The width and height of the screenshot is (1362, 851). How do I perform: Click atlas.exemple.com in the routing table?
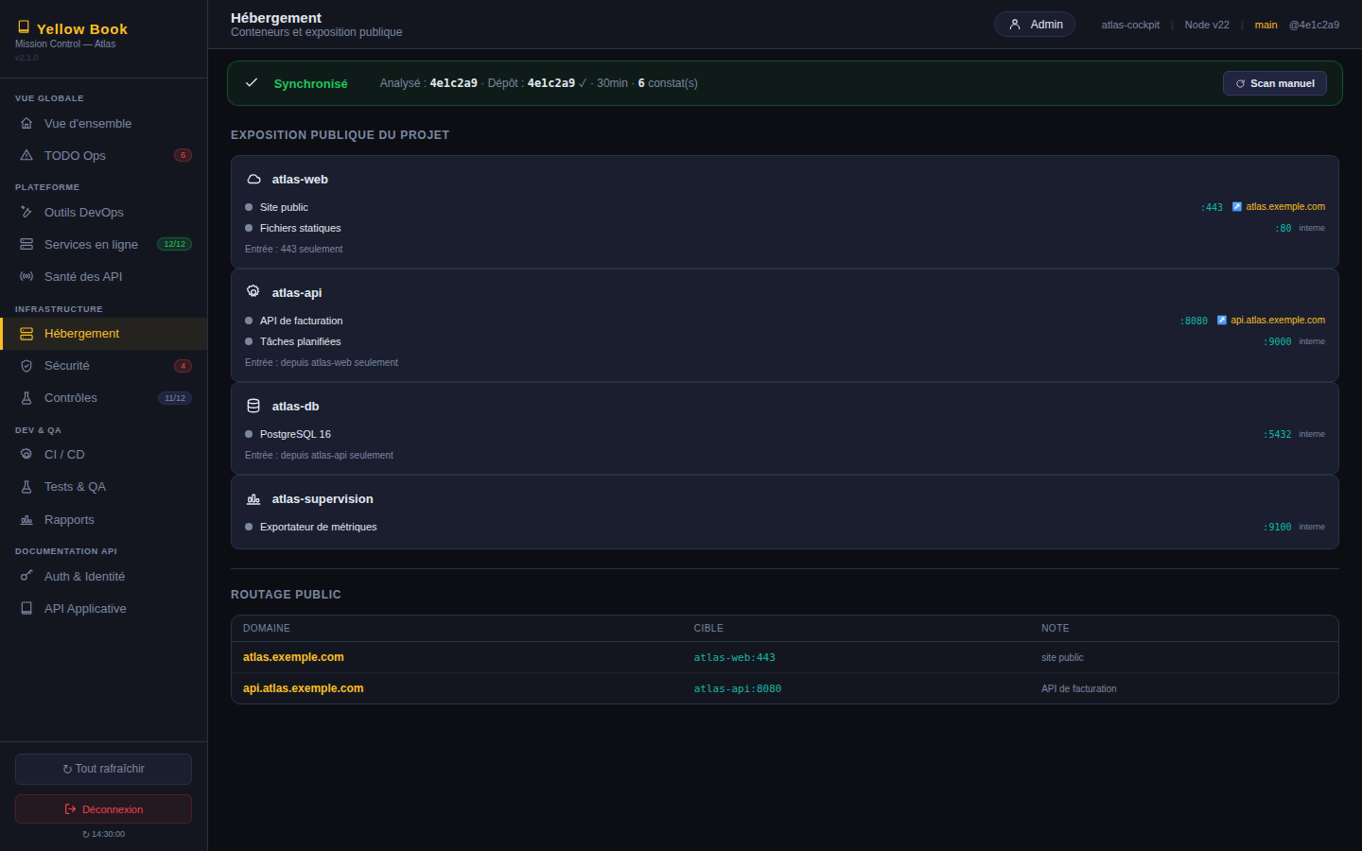pyautogui.click(x=293, y=657)
